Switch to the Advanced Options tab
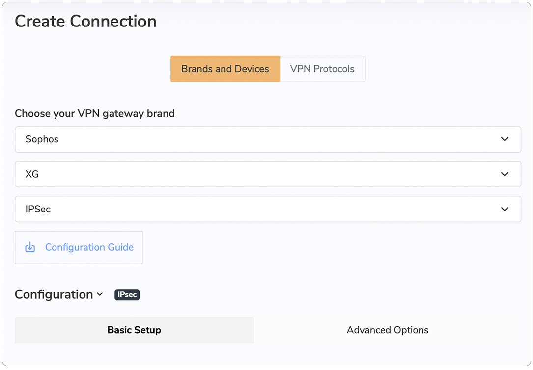This screenshot has height=370, width=533. coord(387,330)
